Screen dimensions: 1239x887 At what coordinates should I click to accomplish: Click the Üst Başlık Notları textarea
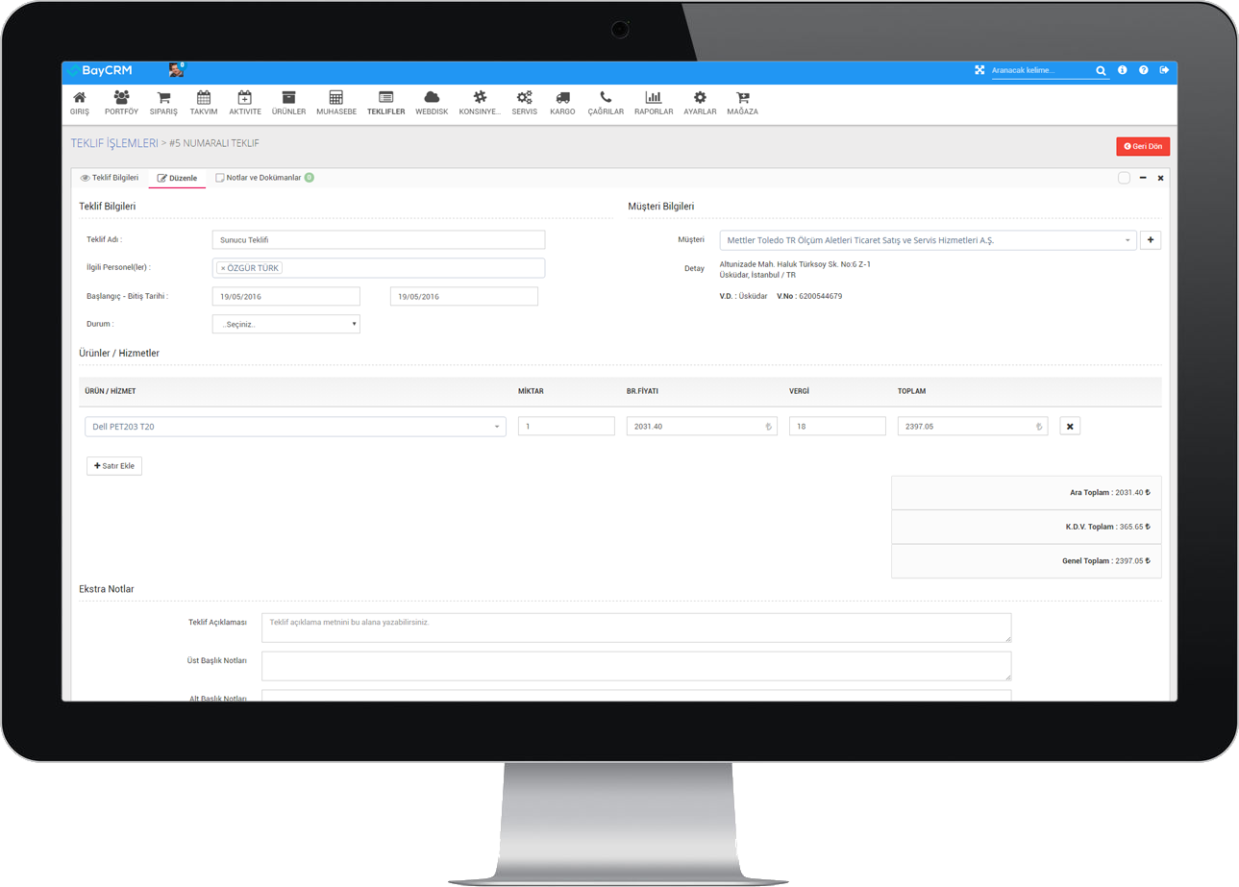coord(636,666)
